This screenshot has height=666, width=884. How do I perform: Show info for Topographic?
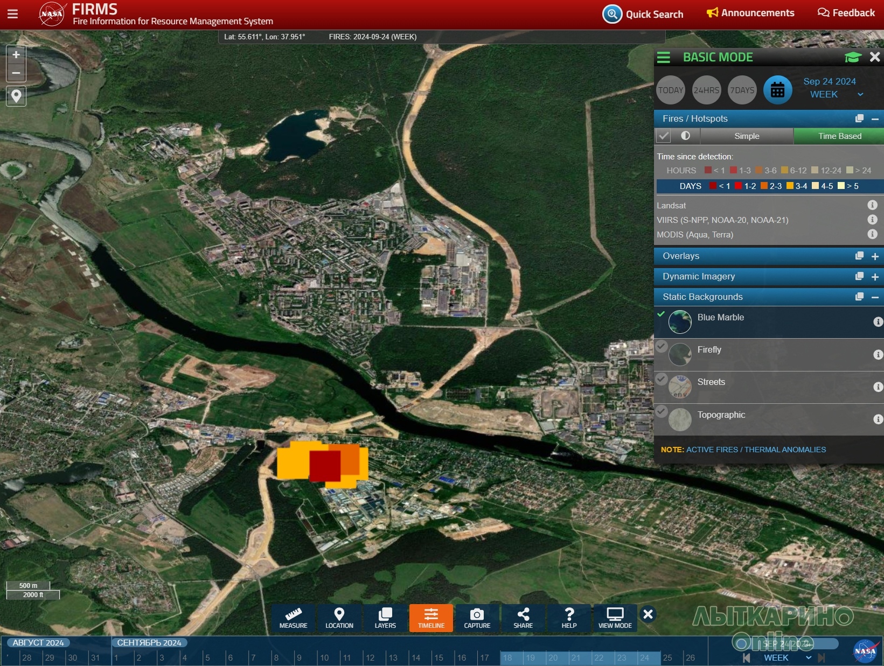tap(878, 419)
